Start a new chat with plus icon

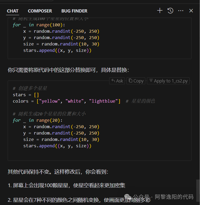[160, 11]
